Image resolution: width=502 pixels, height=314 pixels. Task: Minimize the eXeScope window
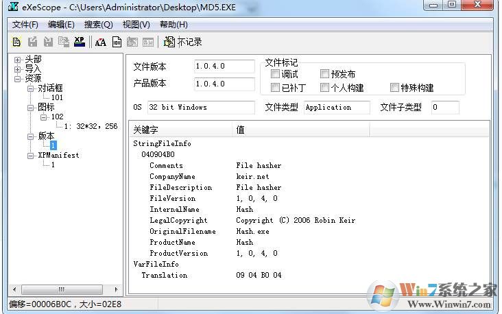pyautogui.click(x=433, y=5)
